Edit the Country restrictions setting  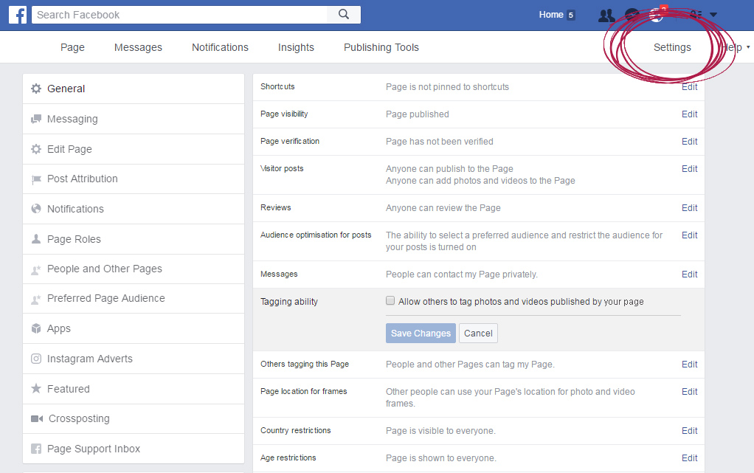[x=690, y=431]
